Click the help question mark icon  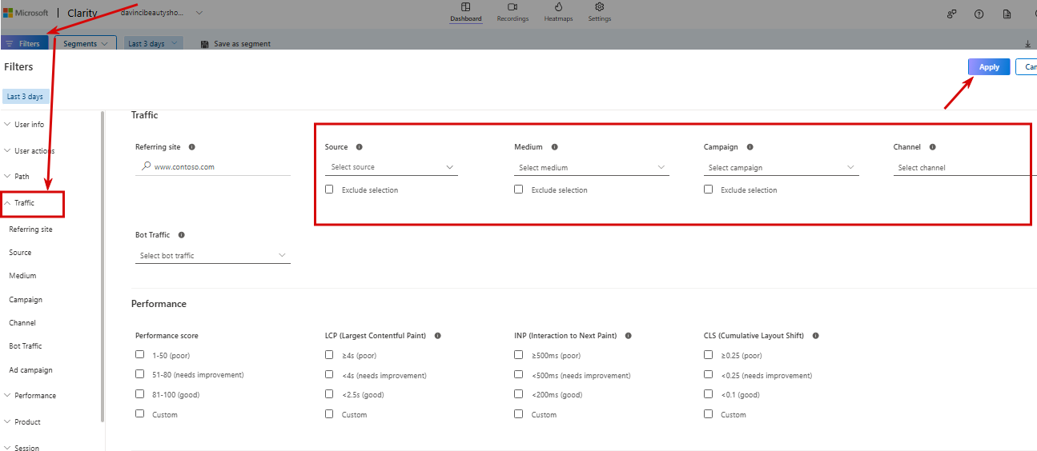[979, 14]
